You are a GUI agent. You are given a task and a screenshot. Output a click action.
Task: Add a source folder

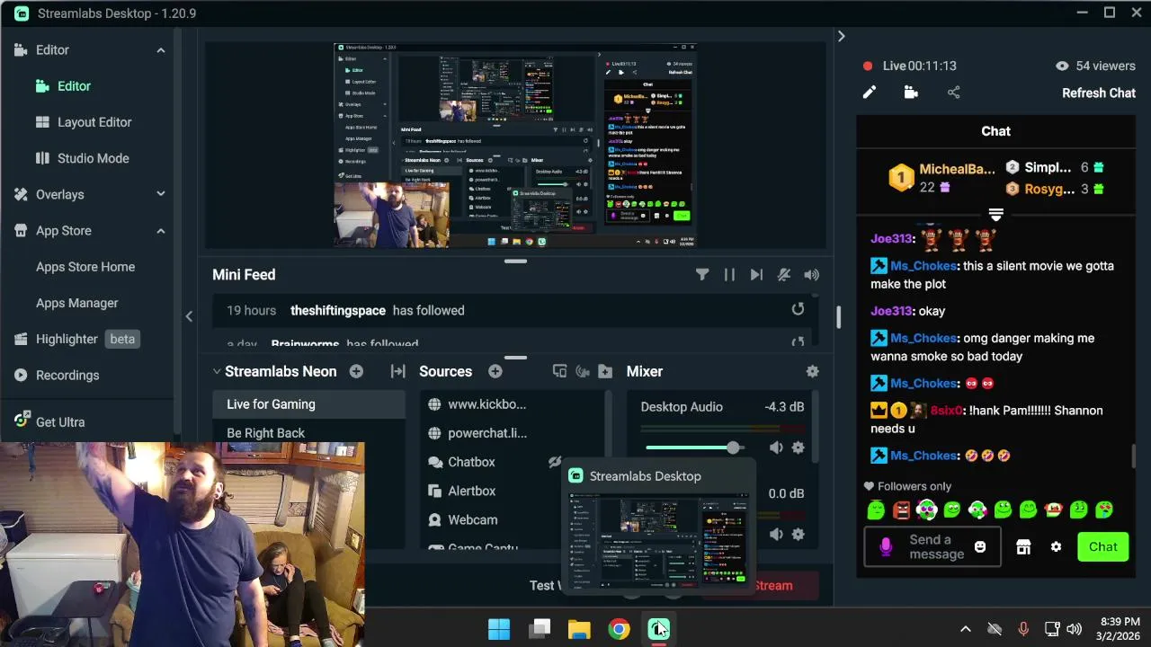tap(605, 371)
